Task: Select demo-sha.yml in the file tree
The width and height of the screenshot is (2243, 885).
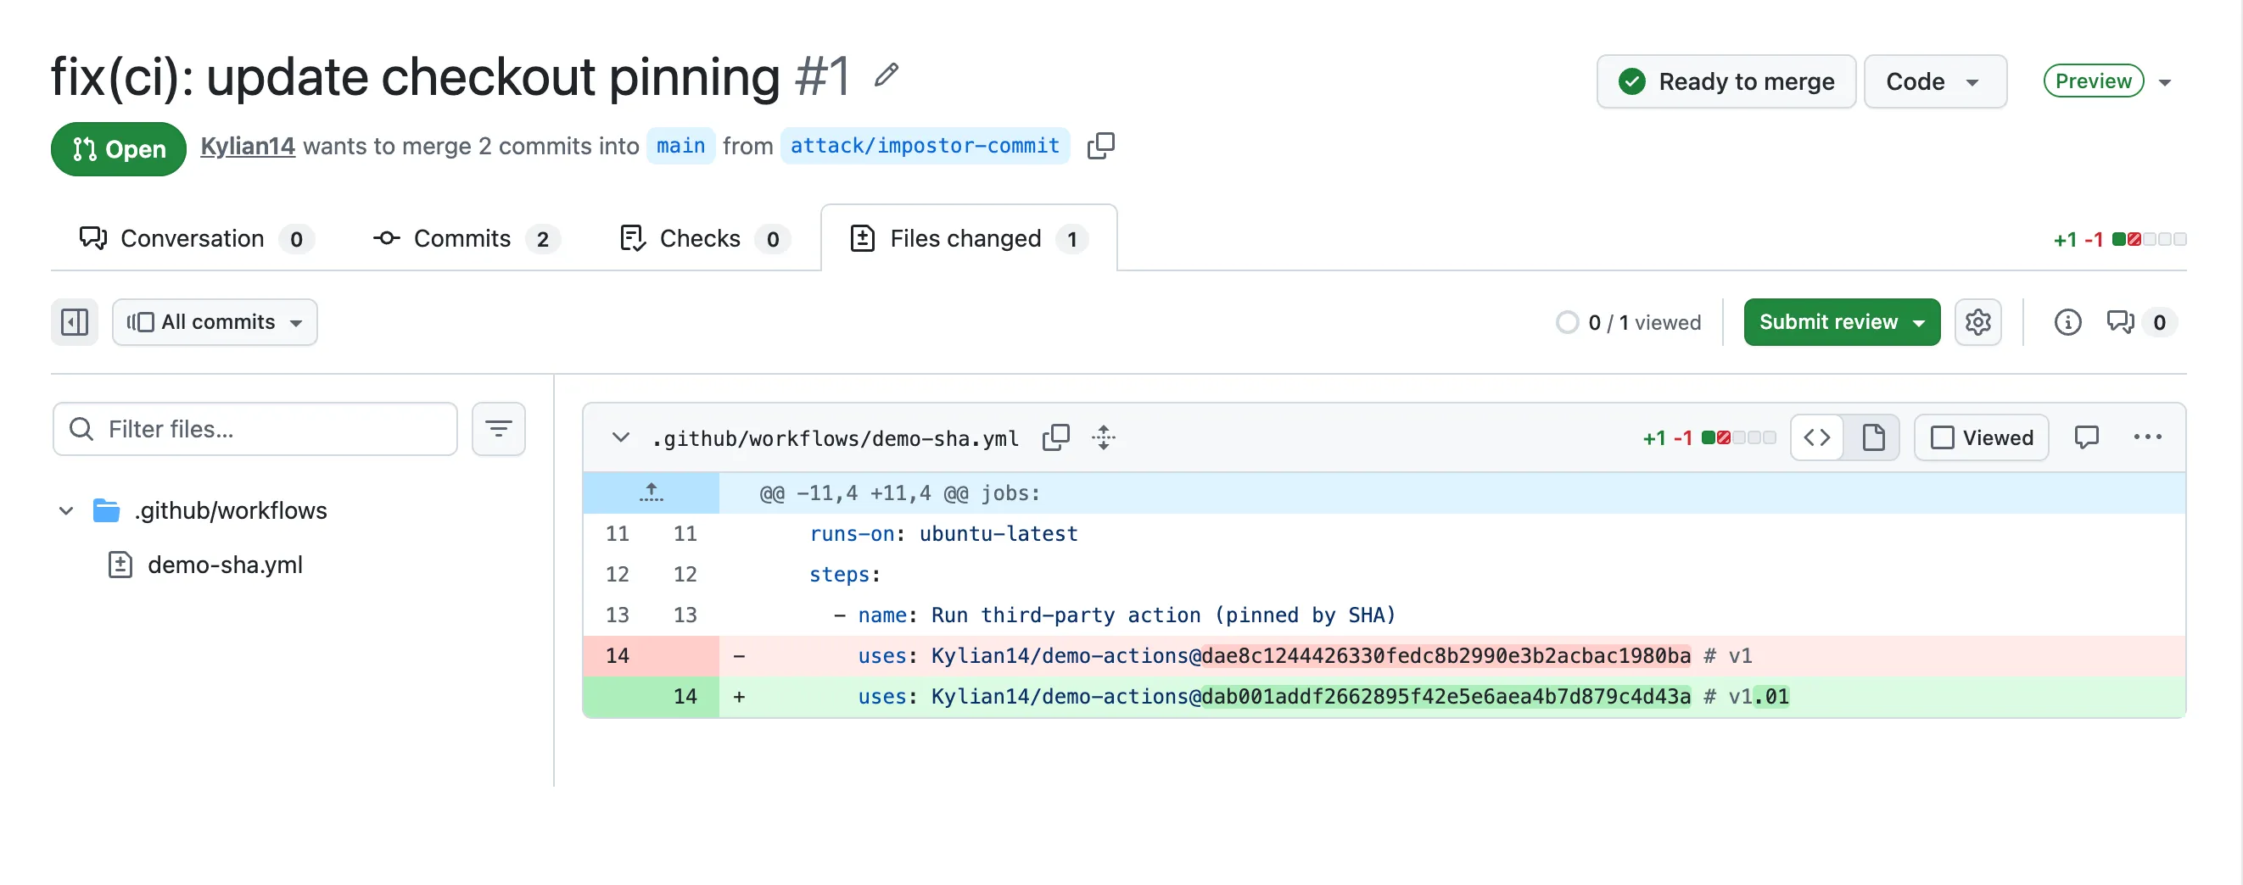Action: [x=225, y=565]
